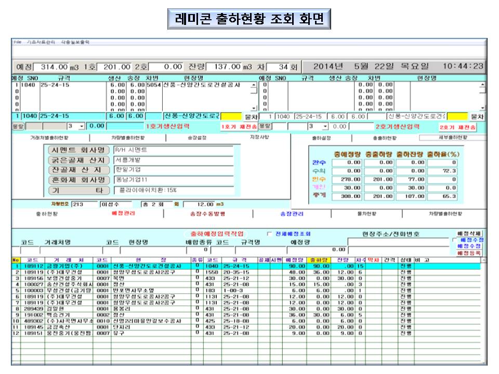Click the red 예정등록 button
The height and width of the screenshot is (374, 499).
pos(469,253)
